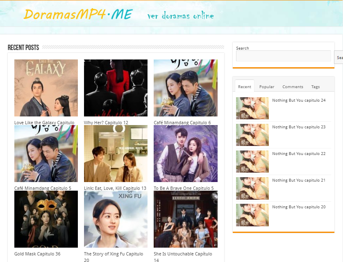Select the Recent tab

(245, 87)
